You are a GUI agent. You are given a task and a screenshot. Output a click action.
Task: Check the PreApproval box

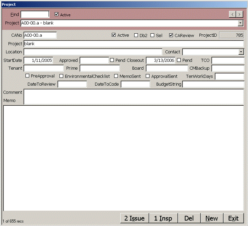pyautogui.click(x=28, y=76)
